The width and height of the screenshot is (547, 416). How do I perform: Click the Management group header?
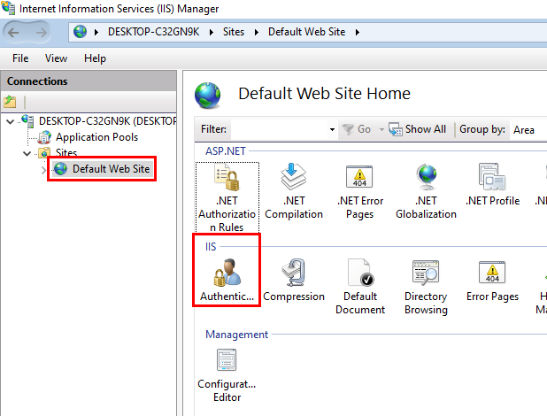(x=236, y=335)
